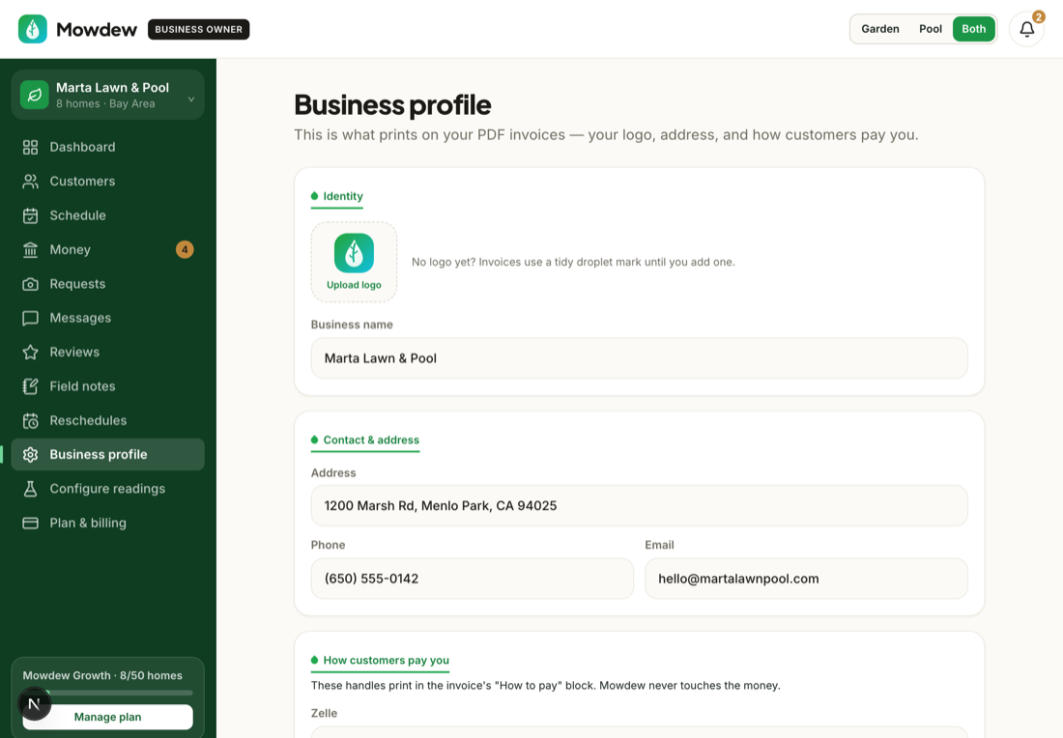Click the Configure readings flask icon

pyautogui.click(x=31, y=489)
